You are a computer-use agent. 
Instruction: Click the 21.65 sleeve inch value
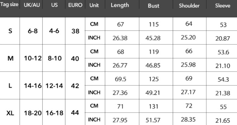(x=223, y=120)
